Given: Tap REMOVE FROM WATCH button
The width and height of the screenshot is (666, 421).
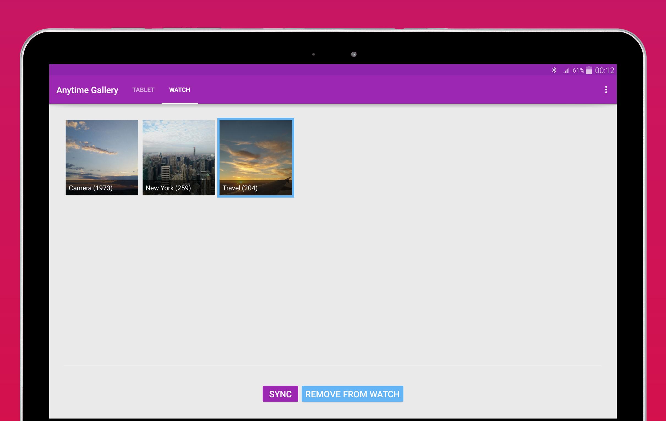Looking at the screenshot, I should (352, 394).
